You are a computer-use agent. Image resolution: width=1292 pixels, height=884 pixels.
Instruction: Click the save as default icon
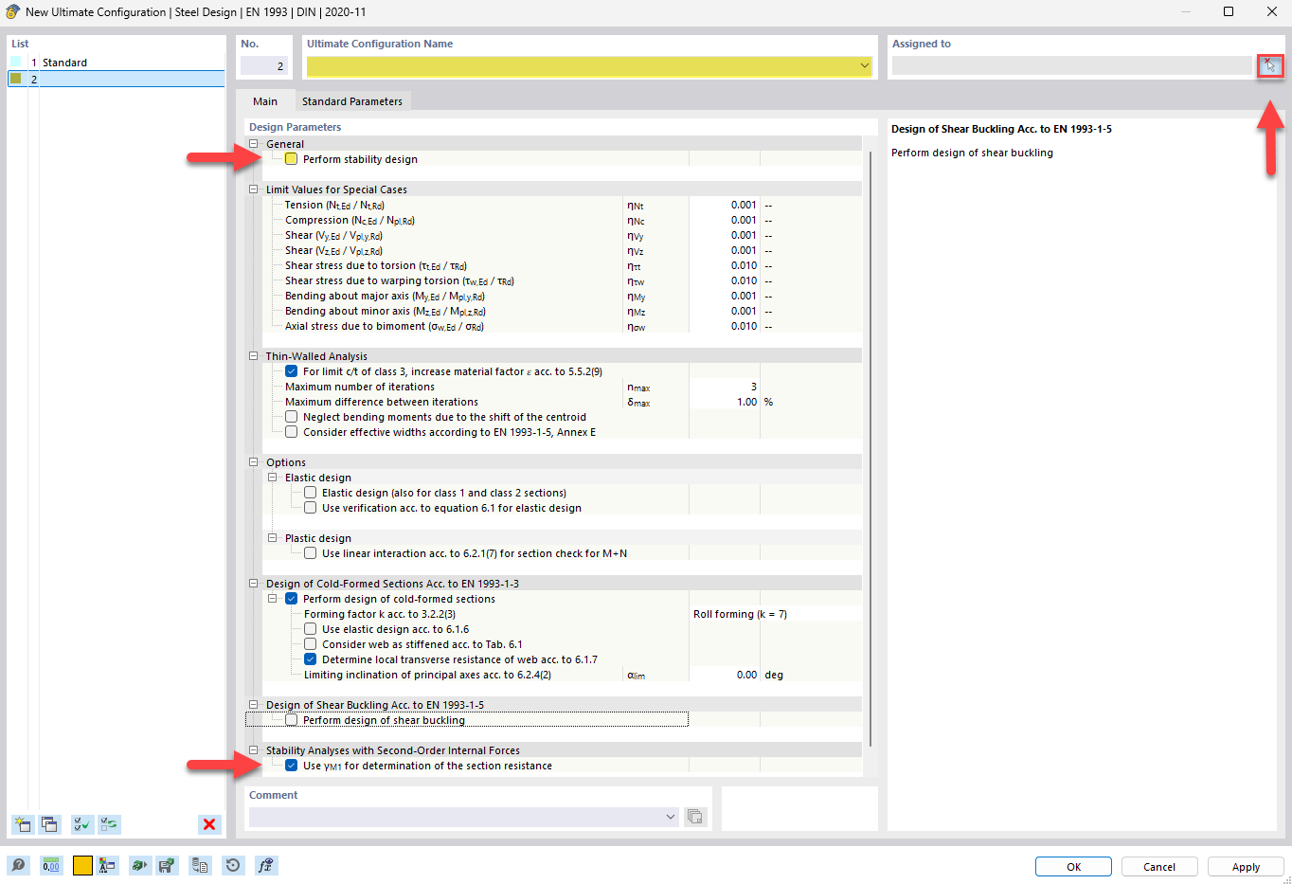167,865
